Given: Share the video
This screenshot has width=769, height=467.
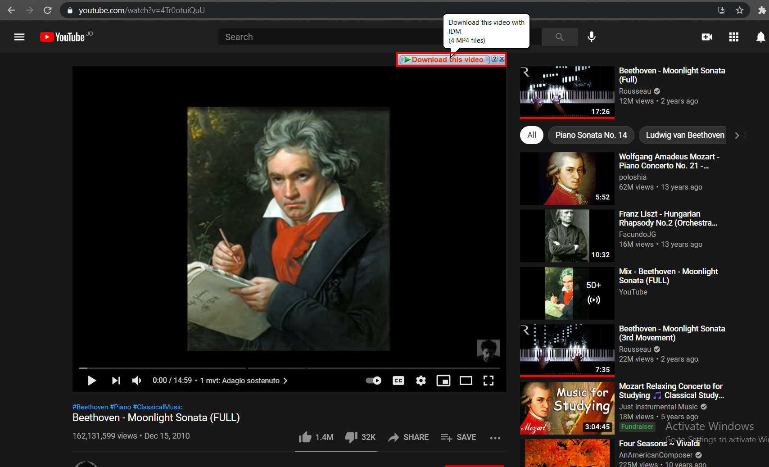Looking at the screenshot, I should tap(408, 437).
